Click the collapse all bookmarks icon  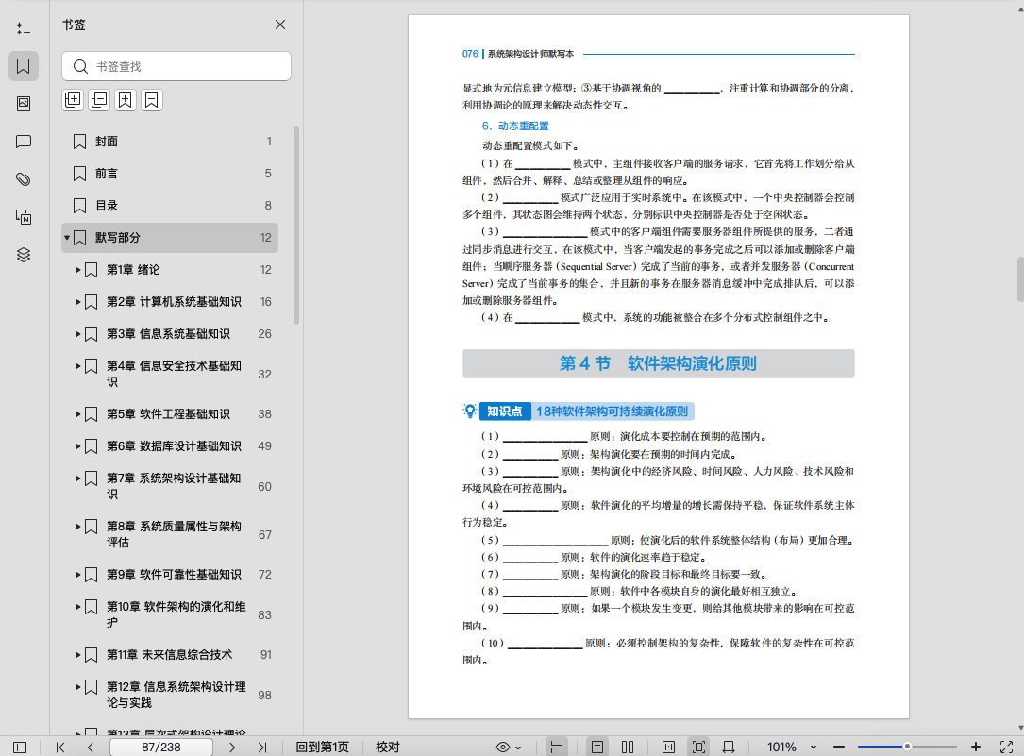click(x=98, y=100)
